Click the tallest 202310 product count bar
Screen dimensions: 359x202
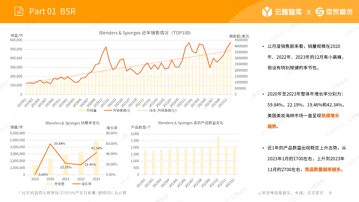[x=218, y=156]
